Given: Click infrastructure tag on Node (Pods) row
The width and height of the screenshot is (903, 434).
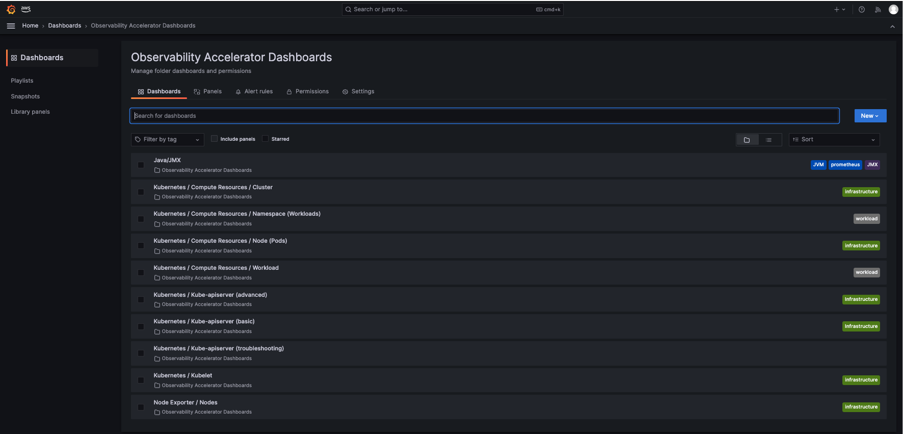Looking at the screenshot, I should click(861, 246).
